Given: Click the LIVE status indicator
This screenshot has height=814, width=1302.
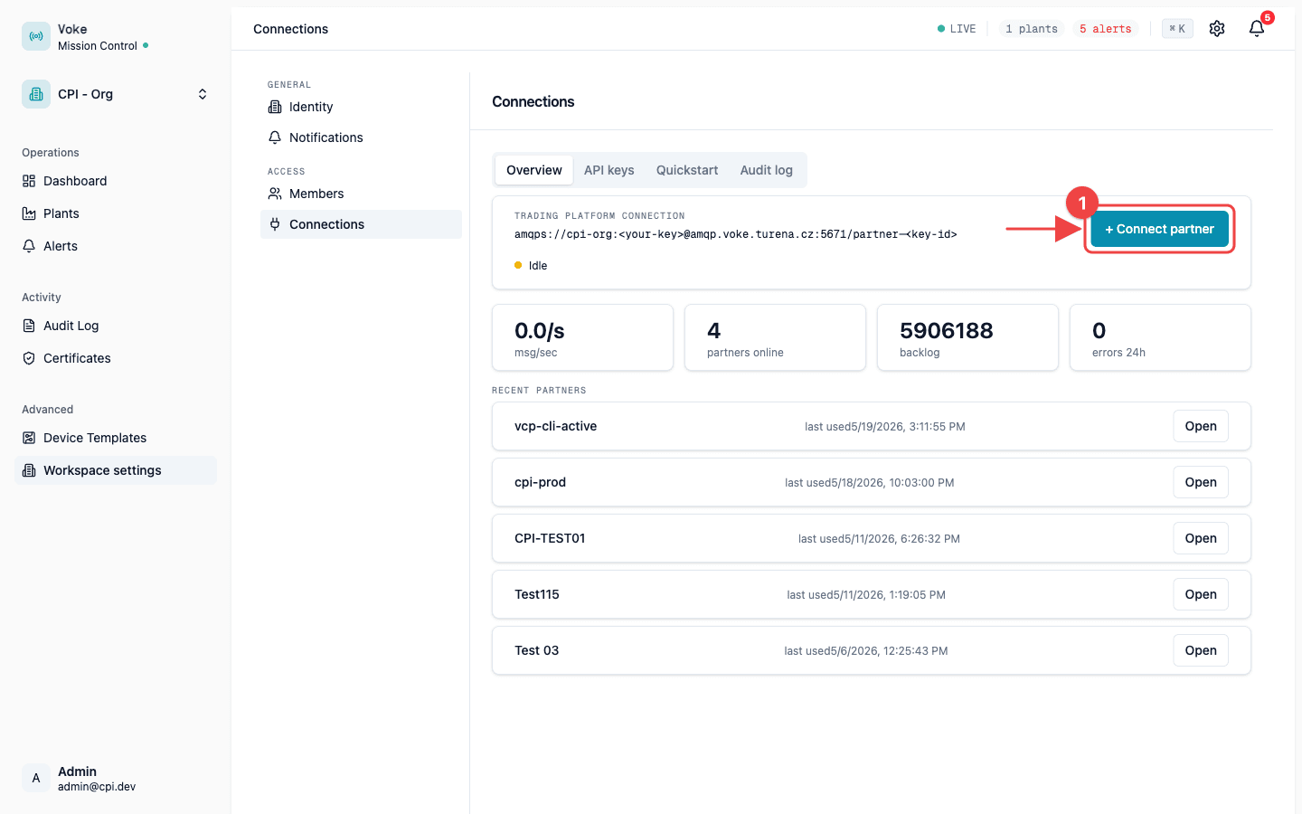Looking at the screenshot, I should pos(957,29).
